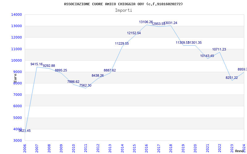This screenshot has width=247, height=154.
Task: Click the y-axis value 3000
Action: (x=17, y=141)
